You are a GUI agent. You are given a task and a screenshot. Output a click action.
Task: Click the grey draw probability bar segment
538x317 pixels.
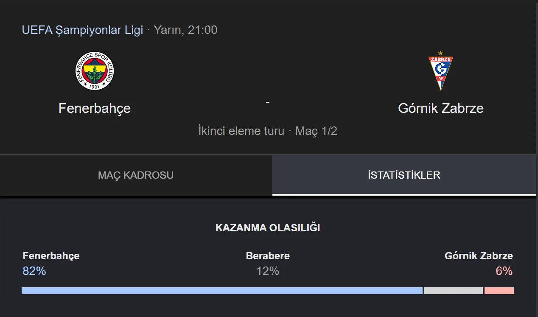pos(454,291)
